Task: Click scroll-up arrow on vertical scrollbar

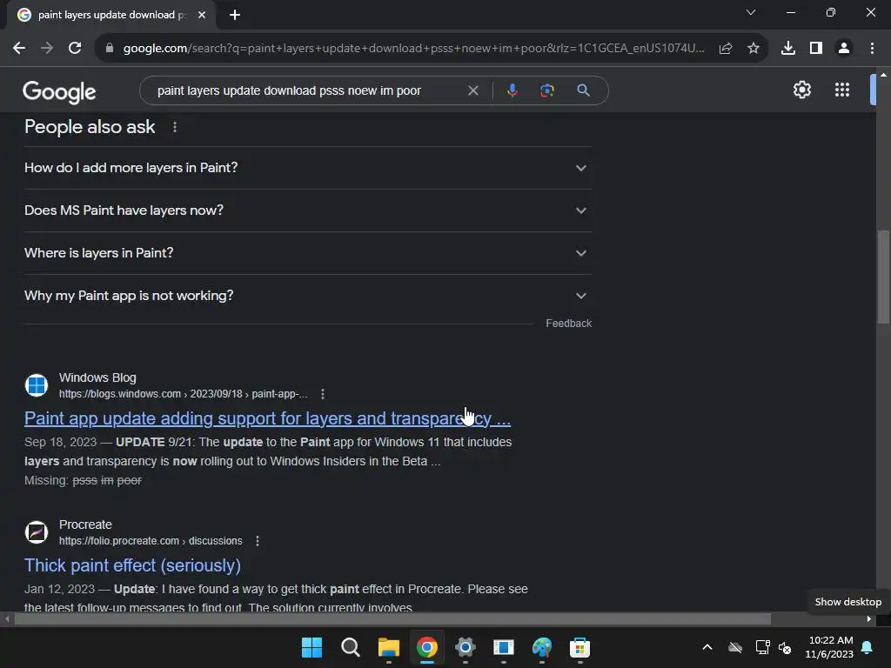Action: [883, 74]
